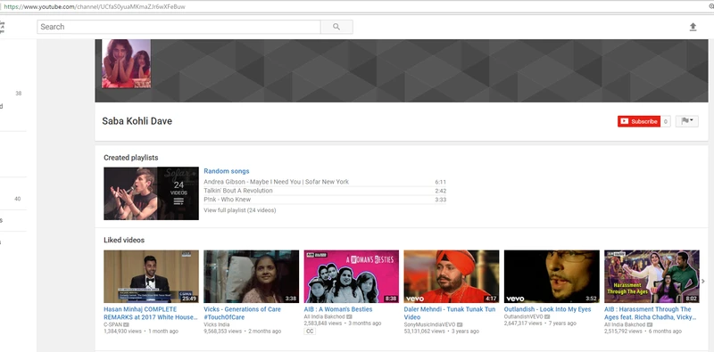Open the channel avatar image
Viewport: 714px width, 352px height.
127,63
